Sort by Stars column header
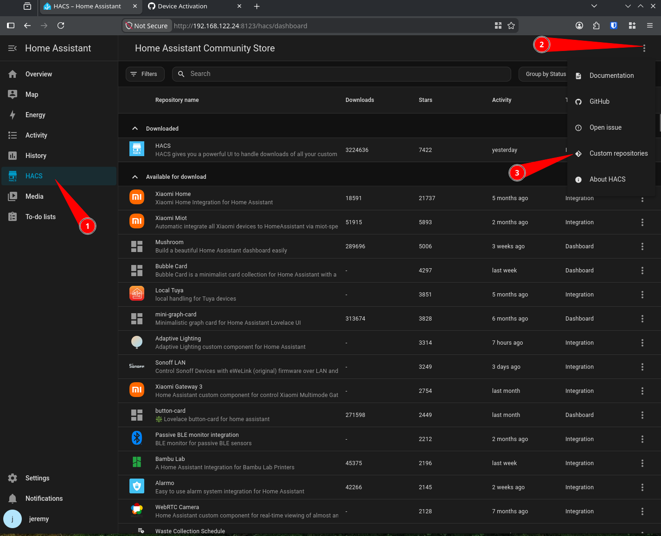The image size is (661, 536). click(x=425, y=100)
